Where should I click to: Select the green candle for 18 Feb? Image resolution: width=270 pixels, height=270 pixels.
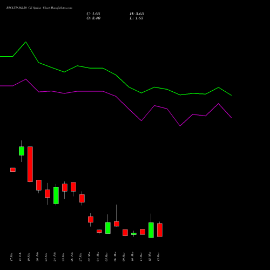pos(22,151)
